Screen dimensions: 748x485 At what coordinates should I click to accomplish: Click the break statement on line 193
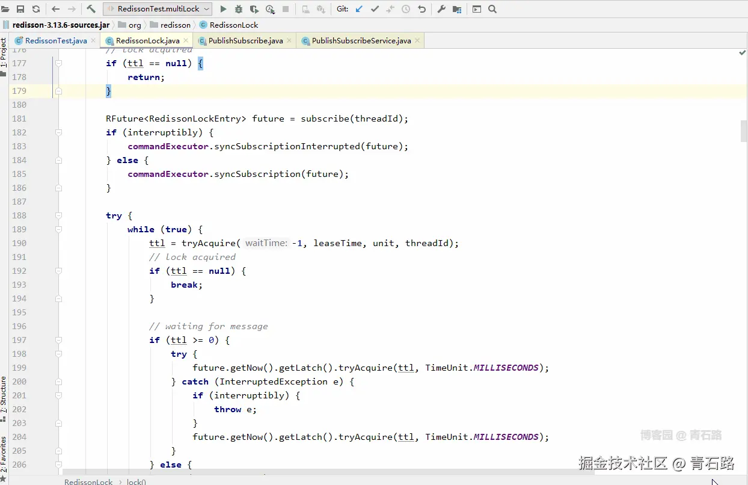(186, 285)
